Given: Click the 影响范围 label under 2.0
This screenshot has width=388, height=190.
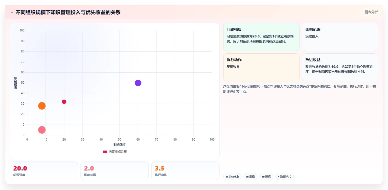Looking at the screenshot, I should pos(90,175).
